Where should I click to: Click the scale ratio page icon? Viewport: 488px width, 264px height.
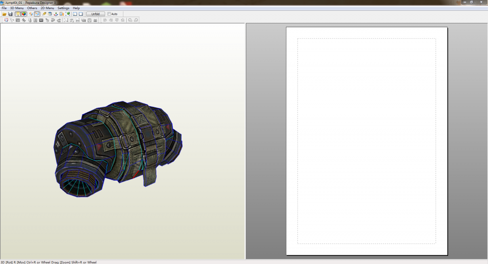click(78, 20)
